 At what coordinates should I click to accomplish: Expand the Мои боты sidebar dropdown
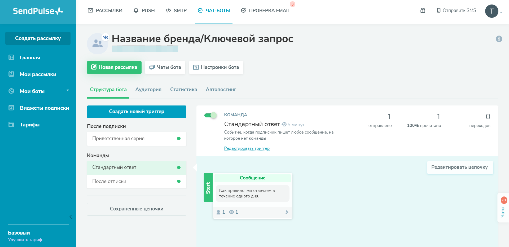(x=68, y=91)
